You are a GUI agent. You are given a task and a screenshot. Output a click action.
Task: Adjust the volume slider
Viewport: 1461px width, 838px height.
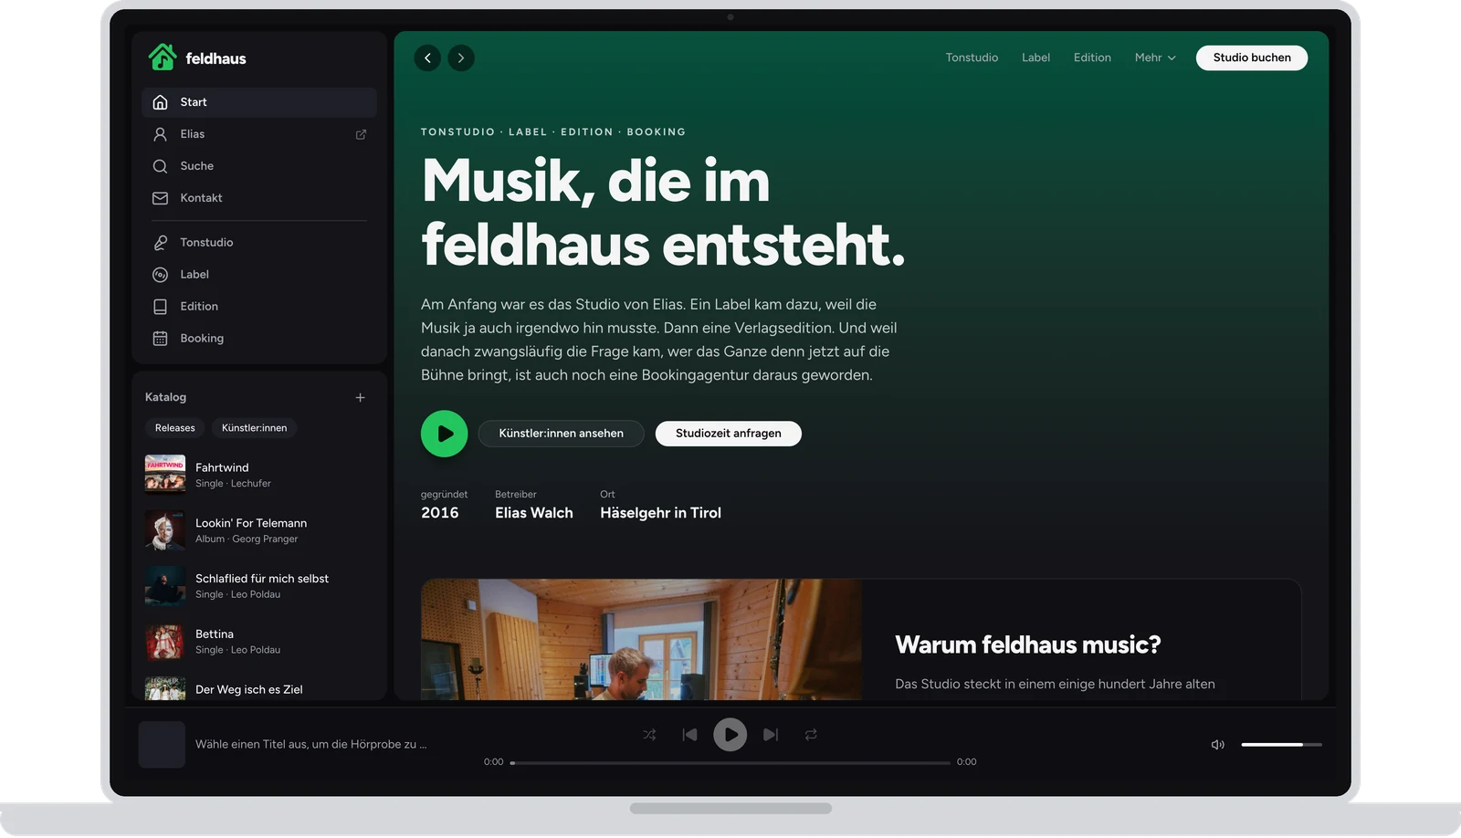pyautogui.click(x=1281, y=745)
